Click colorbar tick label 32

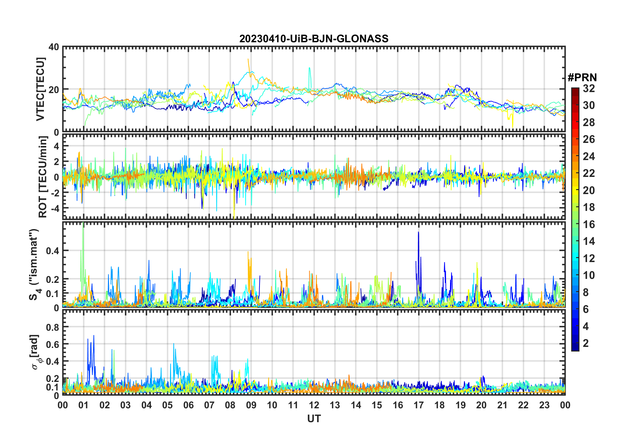click(x=589, y=88)
